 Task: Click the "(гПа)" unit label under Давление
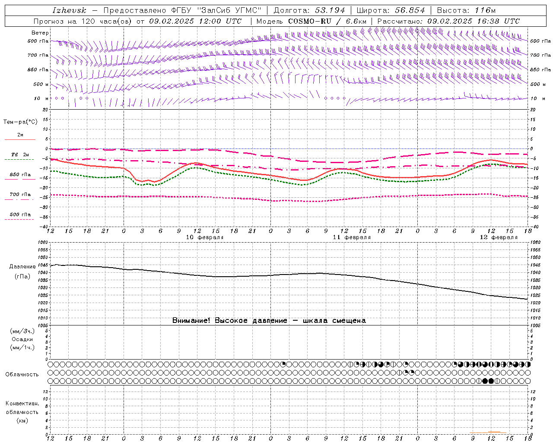pyautogui.click(x=22, y=276)
